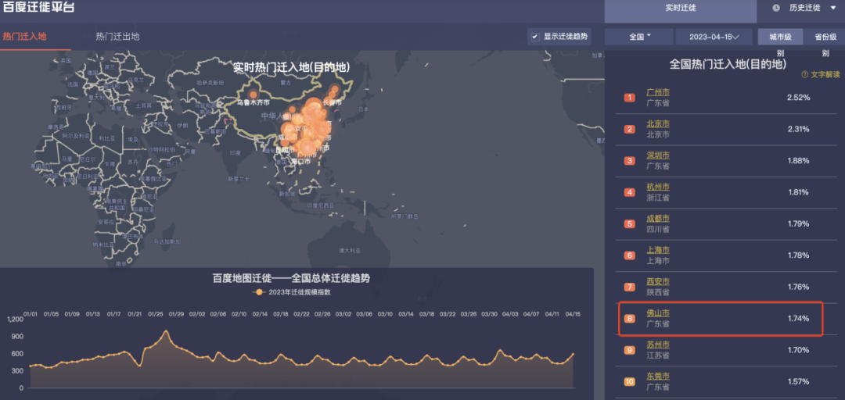Viewport: 845px width, 400px height.
Task: Click the 1.57% value for 东莞市
Action: pos(798,381)
